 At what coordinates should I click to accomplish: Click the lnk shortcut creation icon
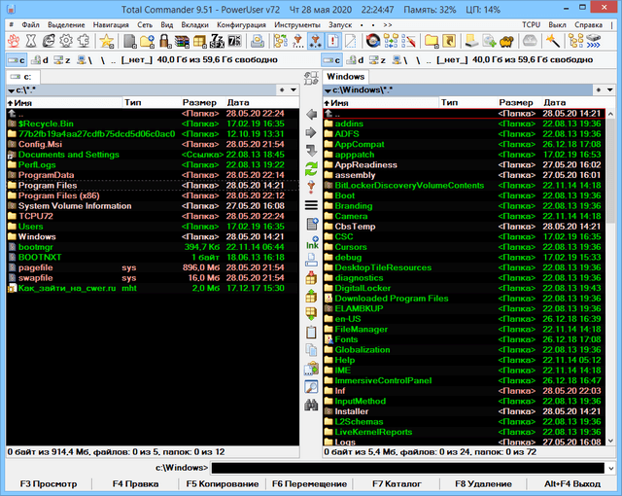point(311,245)
